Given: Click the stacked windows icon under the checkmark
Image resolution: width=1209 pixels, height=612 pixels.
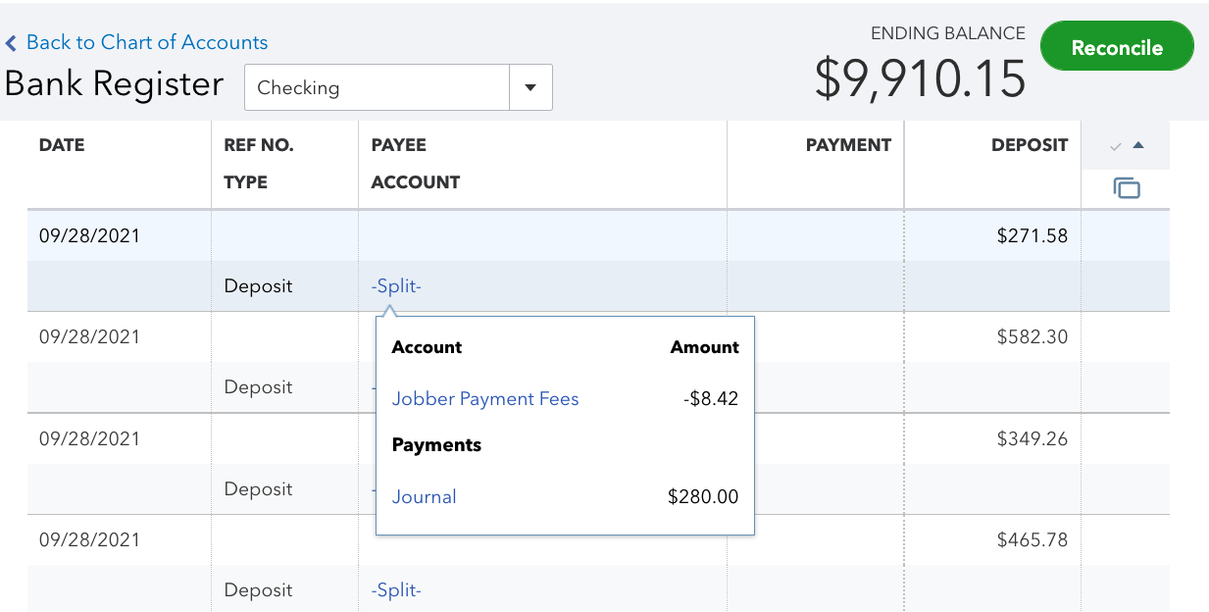Looking at the screenshot, I should click(x=1127, y=188).
